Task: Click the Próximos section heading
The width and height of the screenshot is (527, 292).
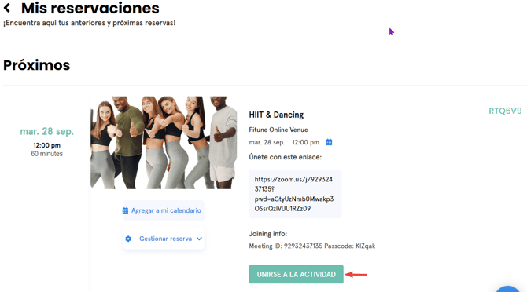Action: coord(37,65)
